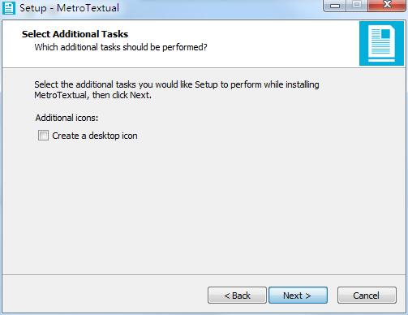Close the Setup window with the X
Screen dimensions: 408x315
point(387,5)
